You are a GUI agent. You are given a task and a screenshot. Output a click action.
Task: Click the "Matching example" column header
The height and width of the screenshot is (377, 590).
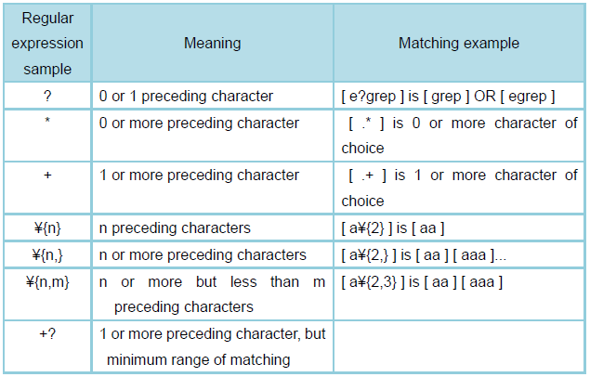pyautogui.click(x=458, y=44)
